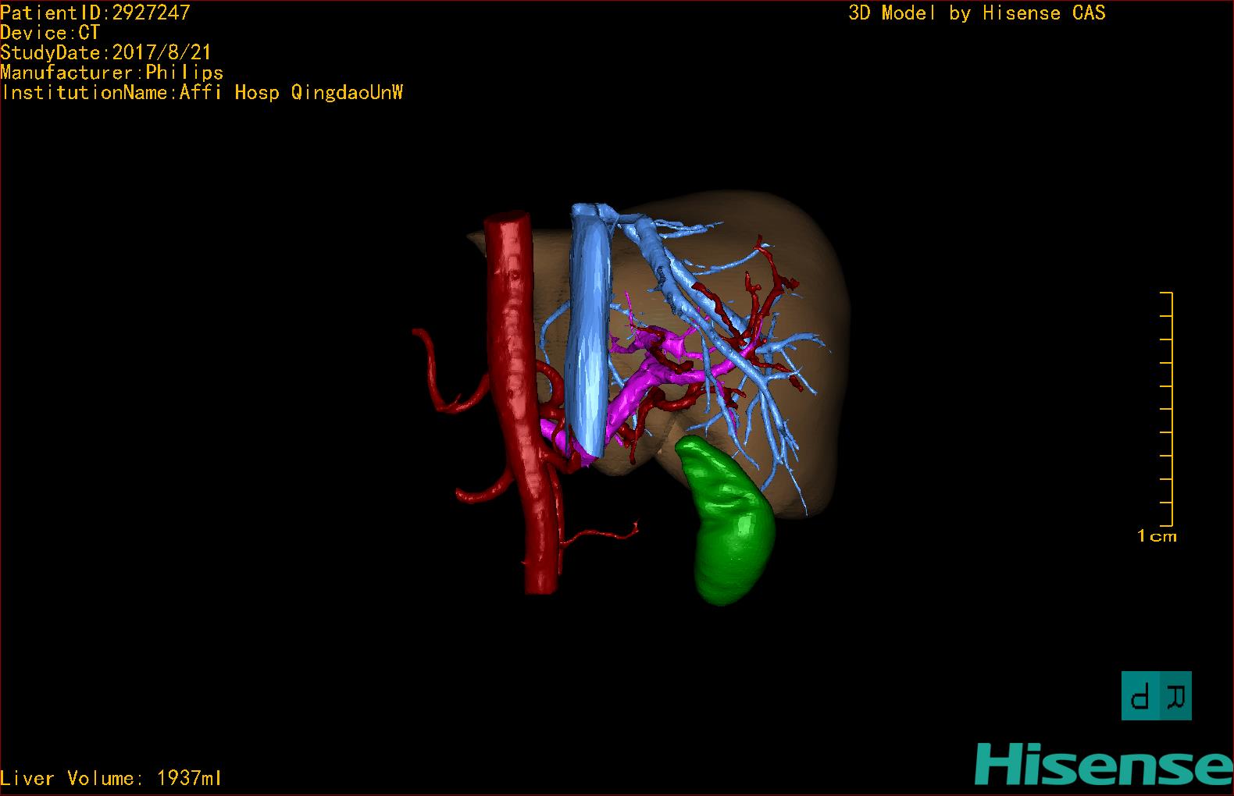Image resolution: width=1234 pixels, height=796 pixels.
Task: Click the PatientID:2927247 text
Action: 95,12
